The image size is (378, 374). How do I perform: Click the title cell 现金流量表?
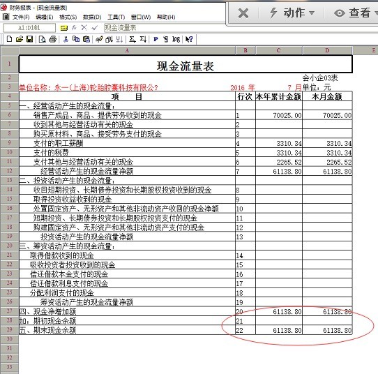click(186, 64)
